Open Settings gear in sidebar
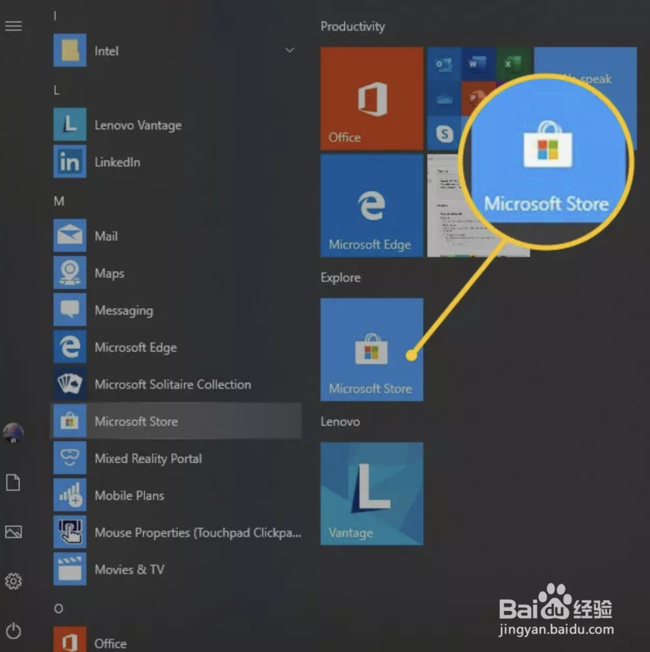This screenshot has height=652, width=650. tap(13, 581)
